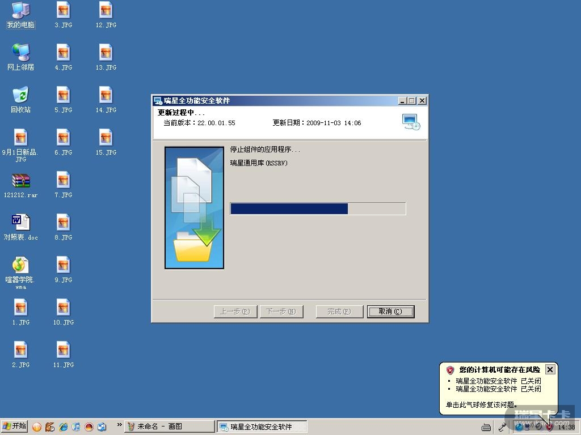The image size is (581, 435).
Task: Click the 瑞星全功能安全软件 taskbar button
Action: (x=262, y=427)
